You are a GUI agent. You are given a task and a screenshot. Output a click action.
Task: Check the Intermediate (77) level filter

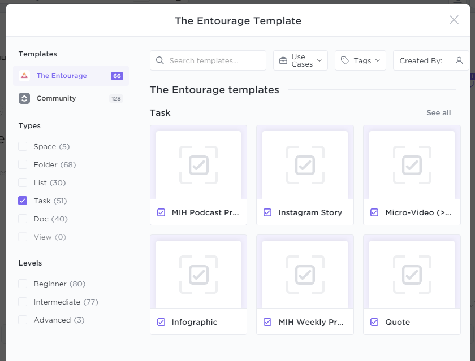[x=23, y=302]
